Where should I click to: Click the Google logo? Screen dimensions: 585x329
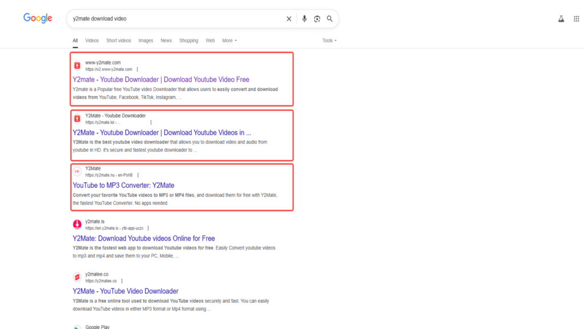point(38,18)
